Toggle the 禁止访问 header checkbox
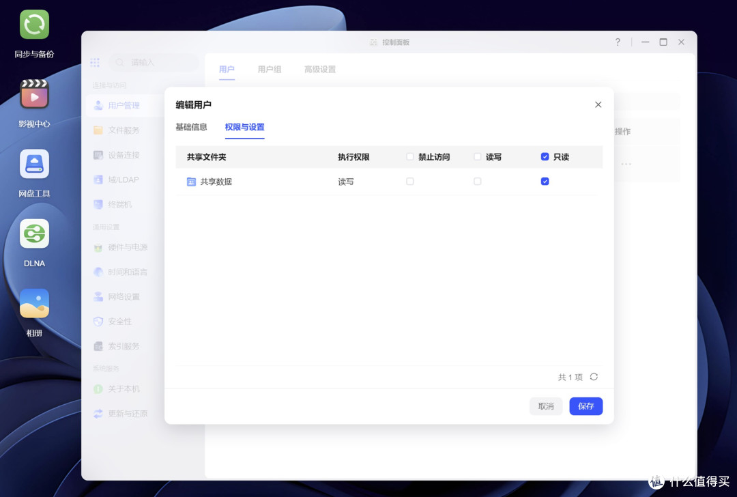The height and width of the screenshot is (497, 737). [x=410, y=156]
